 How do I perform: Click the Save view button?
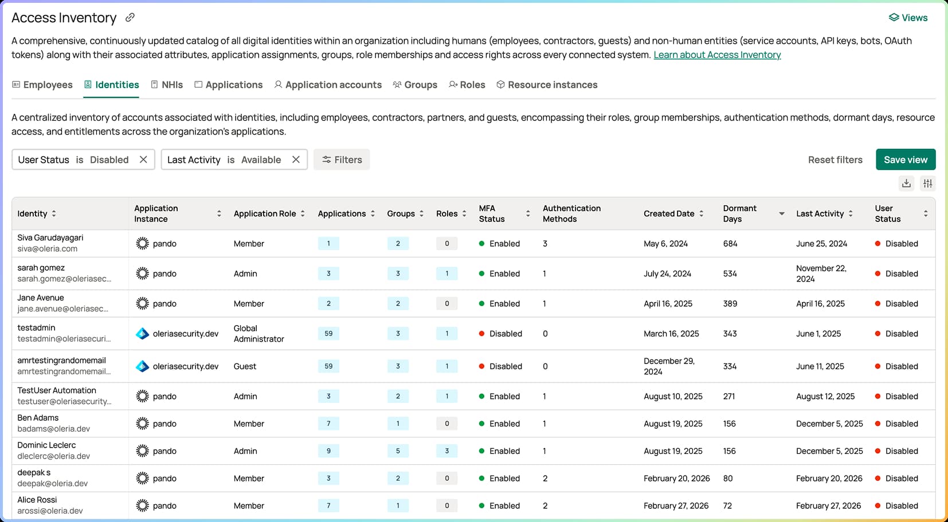[906, 160]
